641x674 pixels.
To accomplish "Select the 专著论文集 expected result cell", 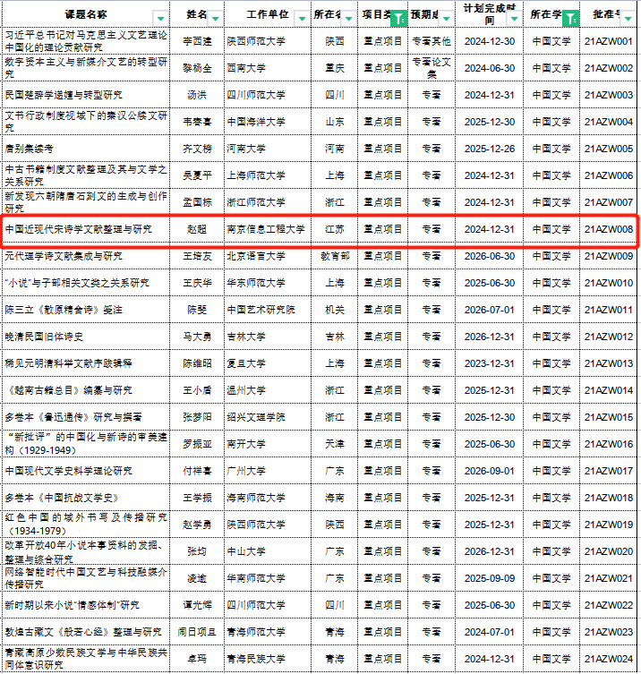I will pyautogui.click(x=432, y=68).
